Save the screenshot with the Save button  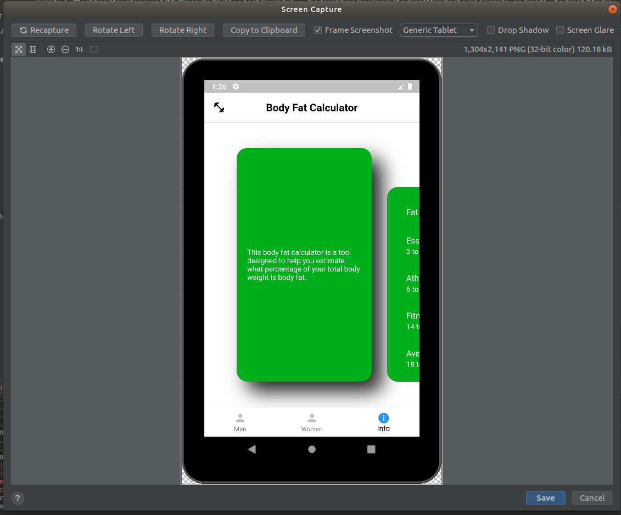click(545, 497)
